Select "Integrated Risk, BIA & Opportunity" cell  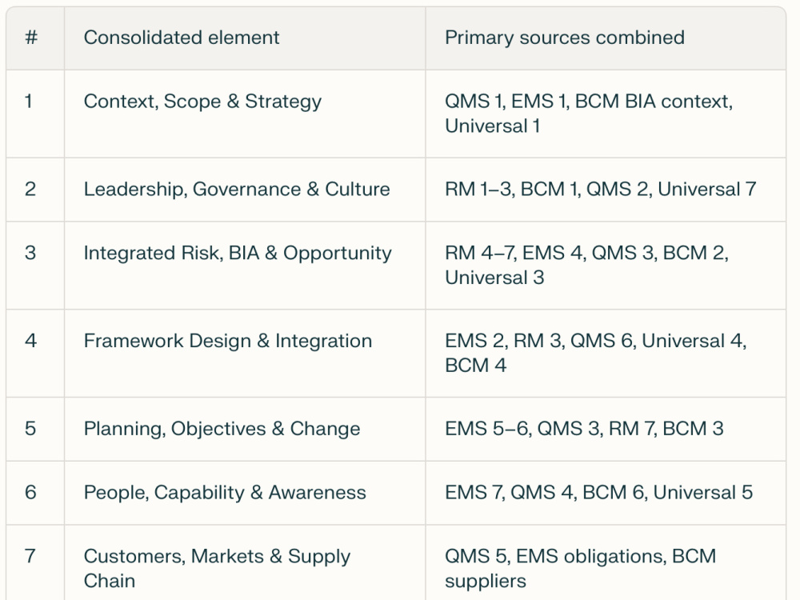click(x=245, y=266)
